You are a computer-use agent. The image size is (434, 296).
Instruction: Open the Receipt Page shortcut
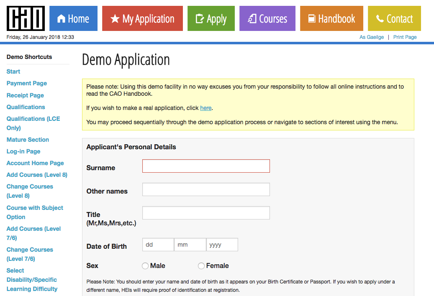[x=25, y=95]
